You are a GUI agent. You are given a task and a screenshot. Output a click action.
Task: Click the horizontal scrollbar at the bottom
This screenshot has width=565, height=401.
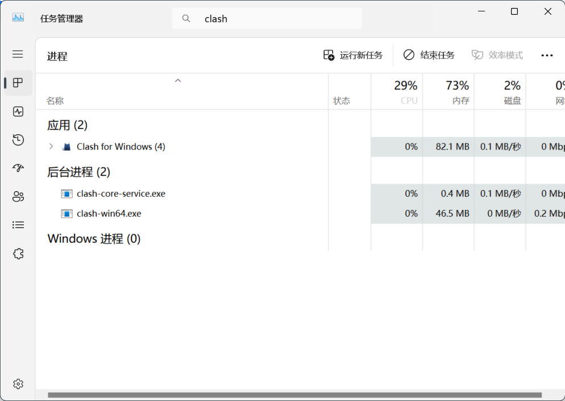click(x=295, y=395)
